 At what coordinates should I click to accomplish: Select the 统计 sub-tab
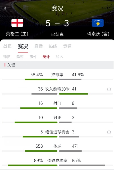click(x=46, y=57)
